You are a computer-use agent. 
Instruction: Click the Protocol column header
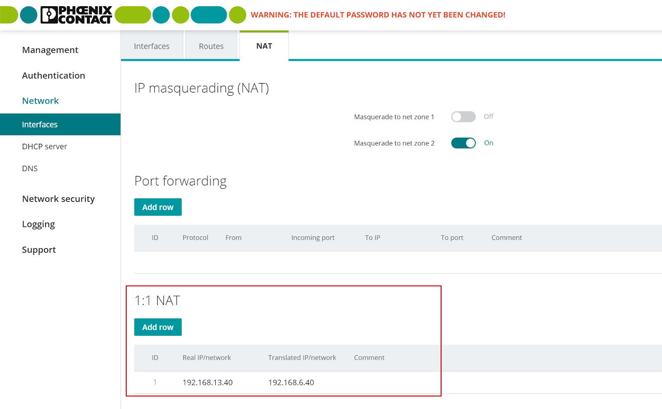pyautogui.click(x=195, y=238)
